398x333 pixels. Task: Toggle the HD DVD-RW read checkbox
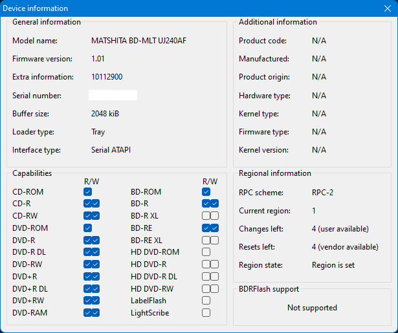[206, 288]
